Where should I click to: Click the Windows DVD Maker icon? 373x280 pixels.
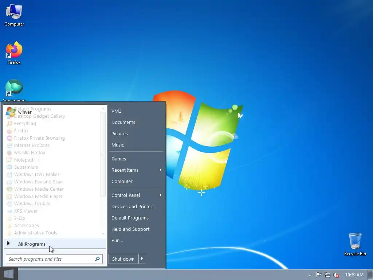[9, 175]
